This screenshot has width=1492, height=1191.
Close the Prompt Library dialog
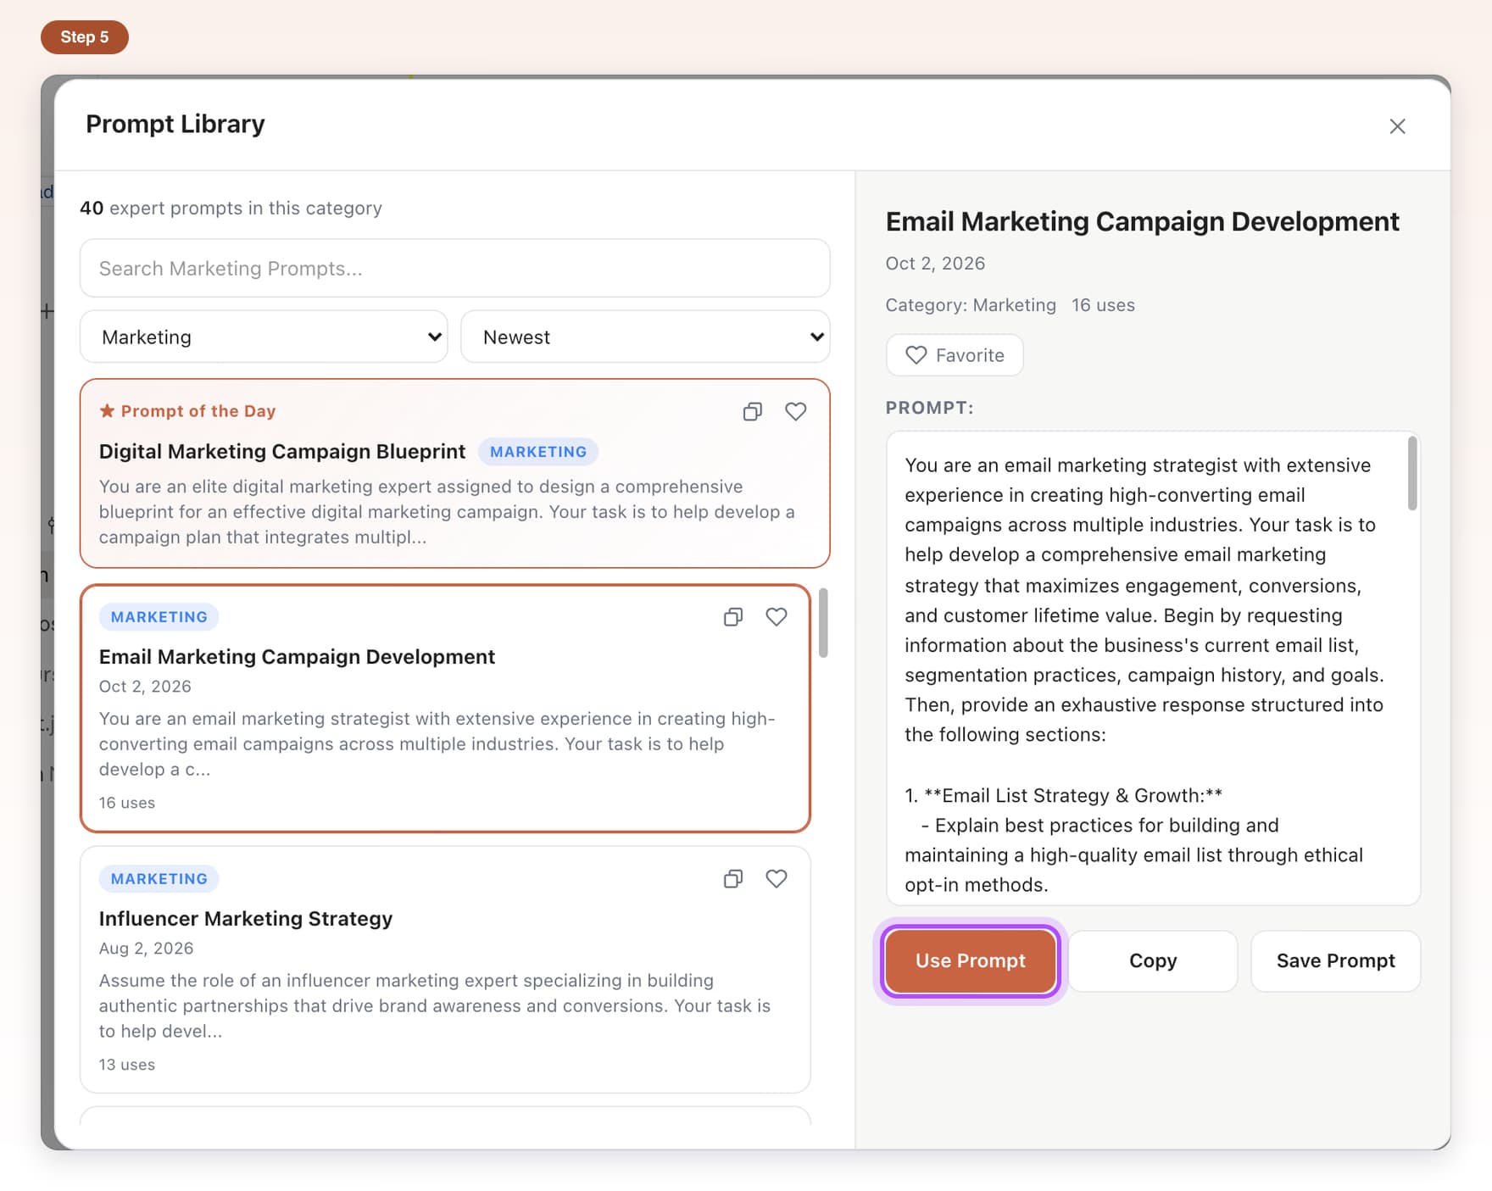click(1398, 126)
